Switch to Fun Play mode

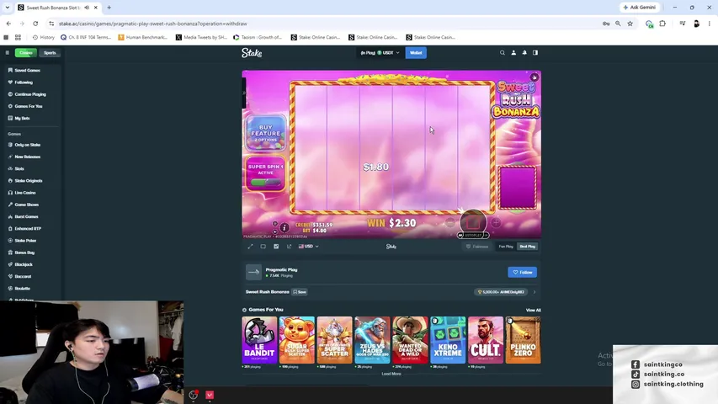pos(506,247)
